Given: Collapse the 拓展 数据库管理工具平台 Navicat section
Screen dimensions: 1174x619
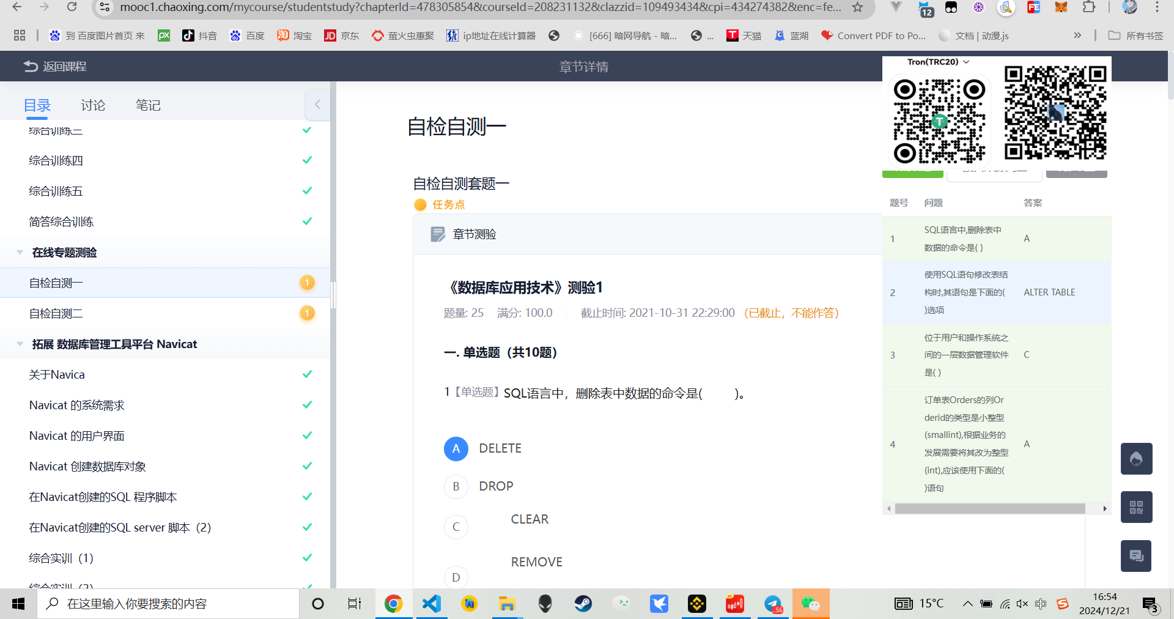Looking at the screenshot, I should [x=20, y=344].
